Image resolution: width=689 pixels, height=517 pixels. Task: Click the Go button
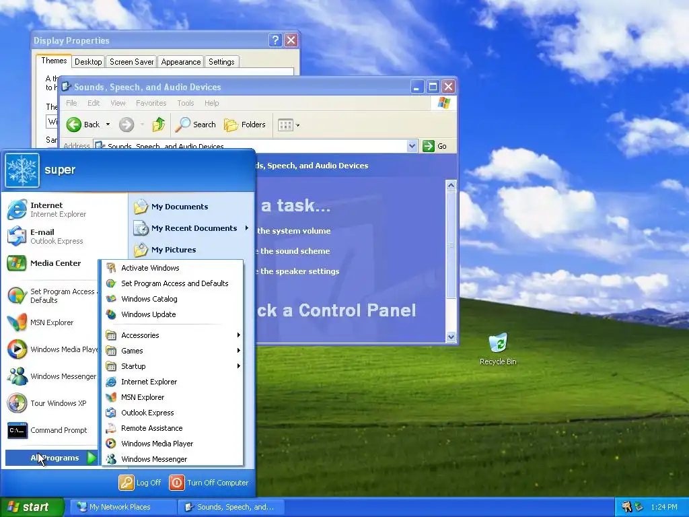pos(435,146)
